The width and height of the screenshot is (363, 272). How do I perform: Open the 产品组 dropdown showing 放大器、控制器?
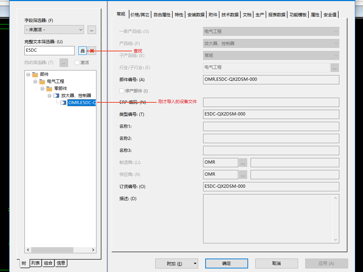pos(271,44)
